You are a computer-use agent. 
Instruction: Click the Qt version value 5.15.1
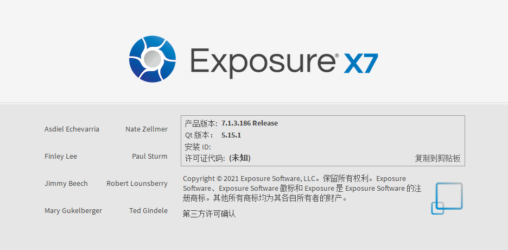click(231, 135)
